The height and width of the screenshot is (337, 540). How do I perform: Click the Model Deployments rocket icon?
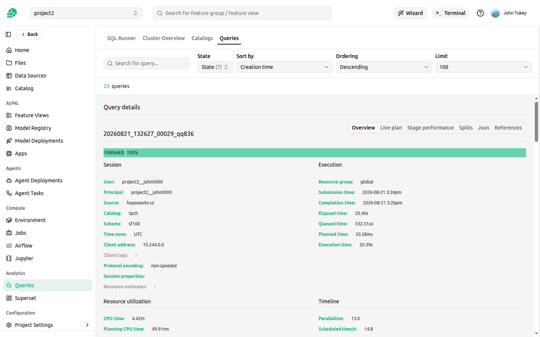(x=9, y=141)
